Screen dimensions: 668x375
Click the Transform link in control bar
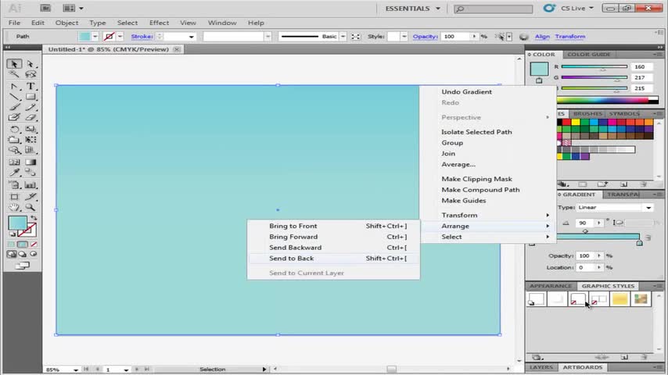tap(570, 37)
